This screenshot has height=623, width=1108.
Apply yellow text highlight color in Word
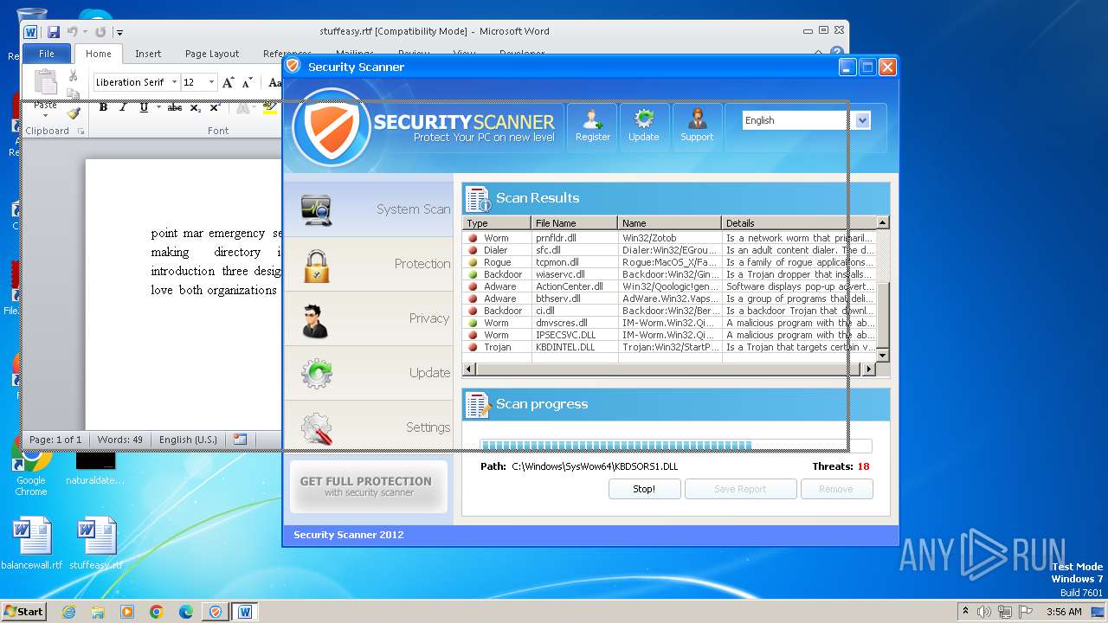pyautogui.click(x=269, y=107)
